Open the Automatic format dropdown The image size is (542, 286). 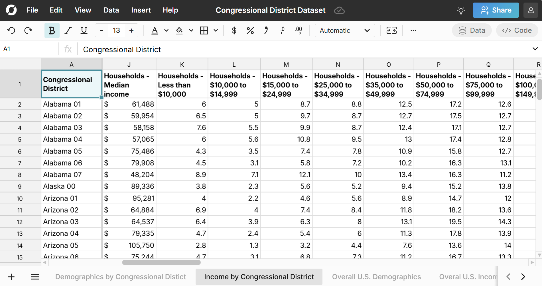click(x=344, y=30)
